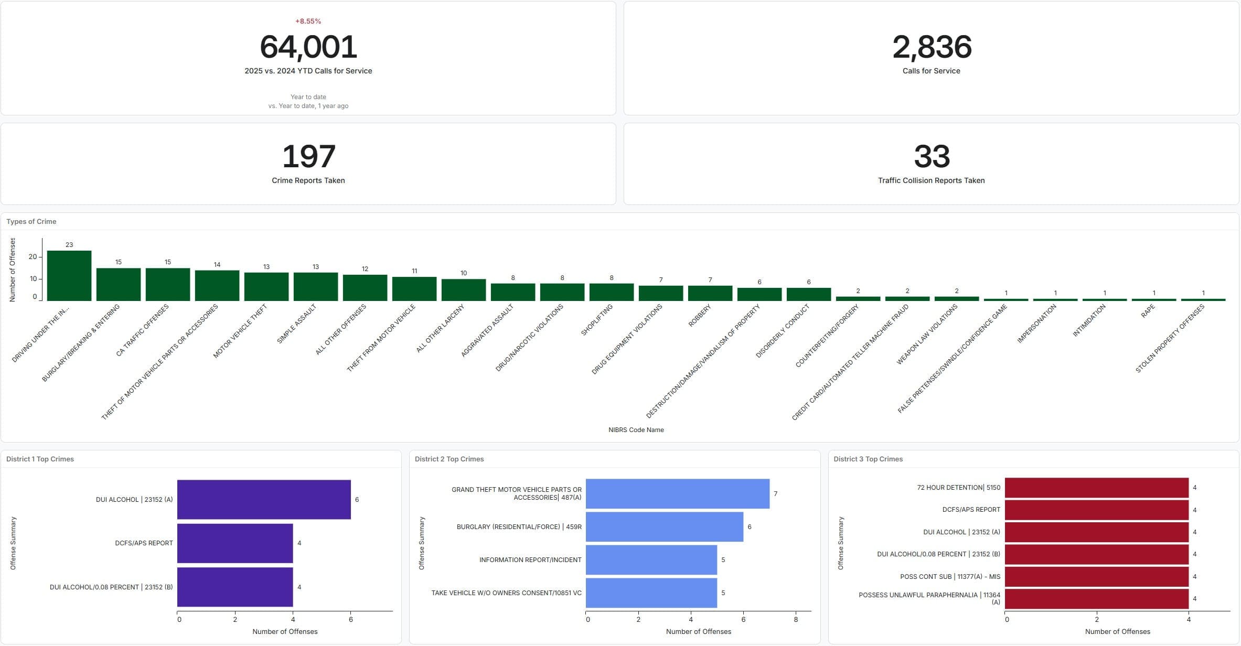This screenshot has width=1241, height=646.
Task: Click the 2,836 Calls for Service number
Action: (932, 47)
